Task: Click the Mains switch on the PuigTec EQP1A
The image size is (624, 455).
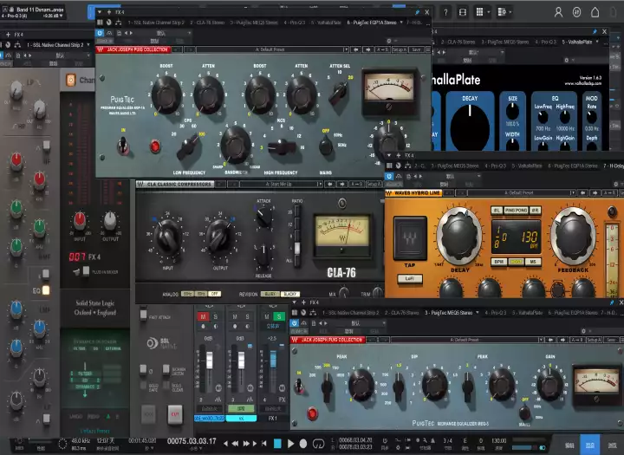Action: click(326, 146)
